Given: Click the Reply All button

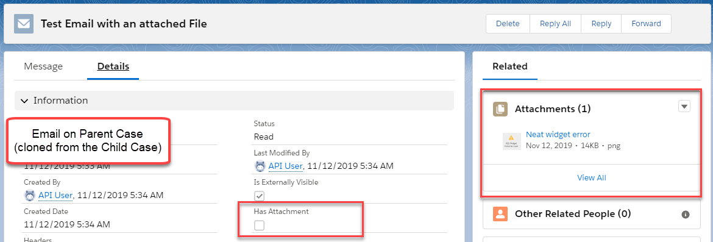Looking at the screenshot, I should pyautogui.click(x=555, y=24).
